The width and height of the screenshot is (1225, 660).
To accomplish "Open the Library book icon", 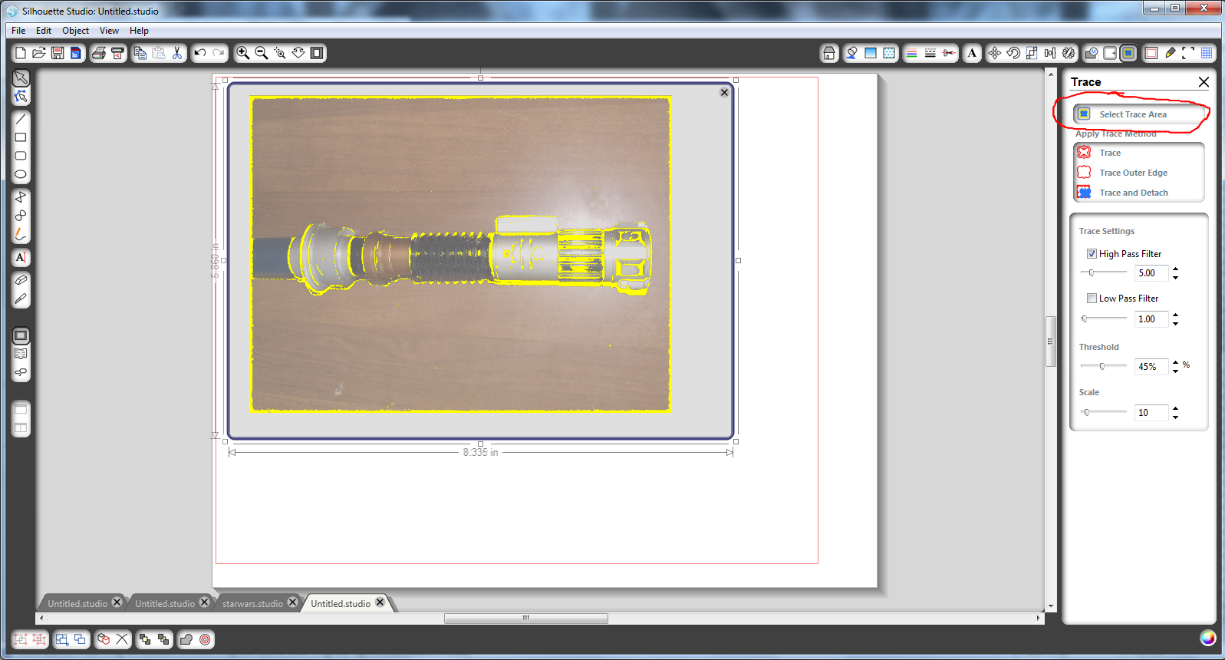I will pos(21,354).
